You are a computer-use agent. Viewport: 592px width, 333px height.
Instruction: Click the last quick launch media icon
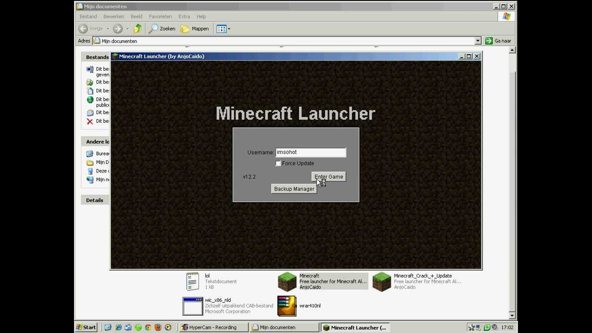(x=168, y=327)
